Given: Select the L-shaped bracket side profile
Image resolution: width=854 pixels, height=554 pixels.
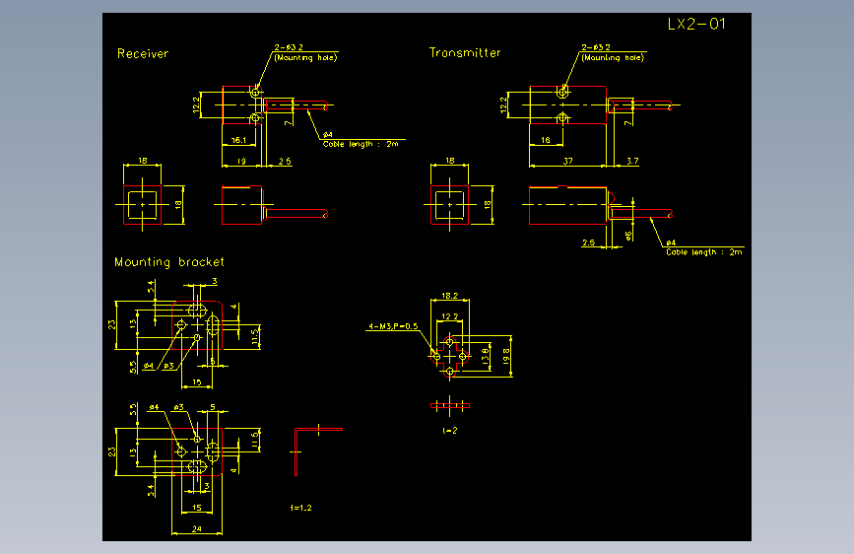Looking at the screenshot, I should pyautogui.click(x=318, y=451).
